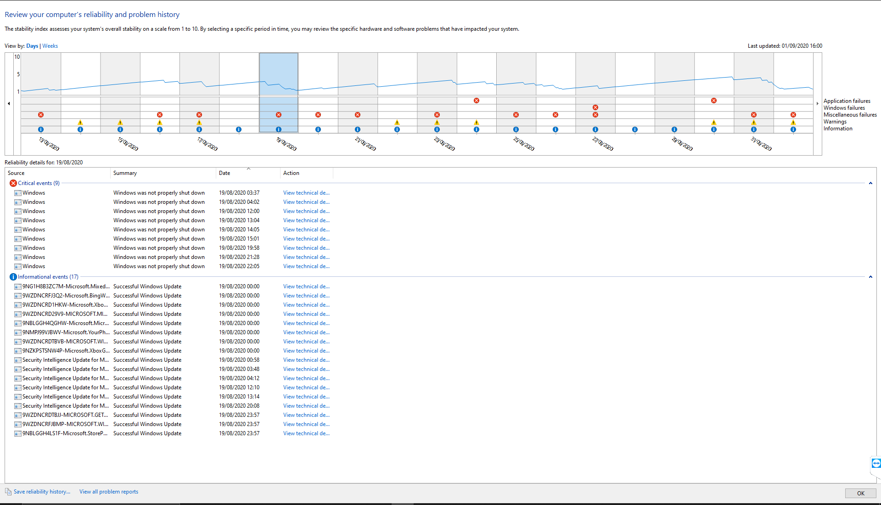
Task: View technical details for the 03:37 improper shutdown
Action: 306,193
